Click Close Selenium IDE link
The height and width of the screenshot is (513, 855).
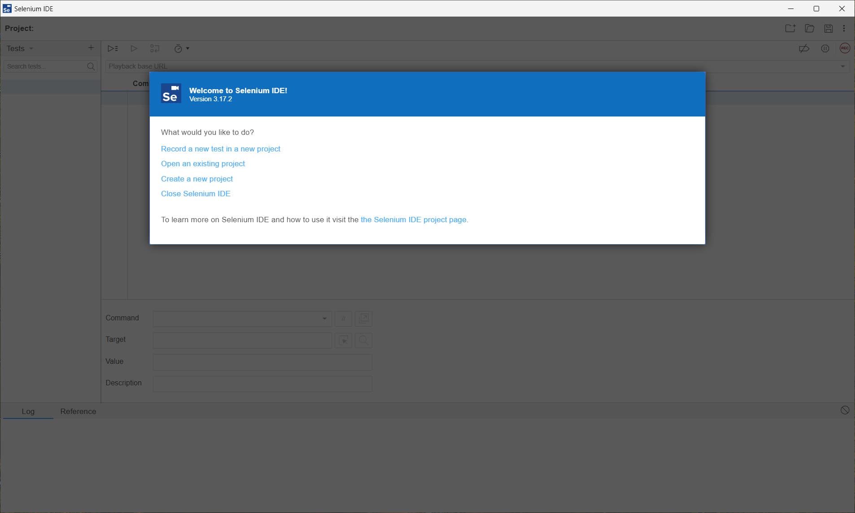(196, 194)
